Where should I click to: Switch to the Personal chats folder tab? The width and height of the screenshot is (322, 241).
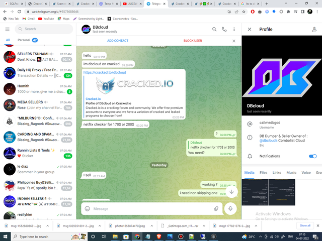[x=28, y=40]
